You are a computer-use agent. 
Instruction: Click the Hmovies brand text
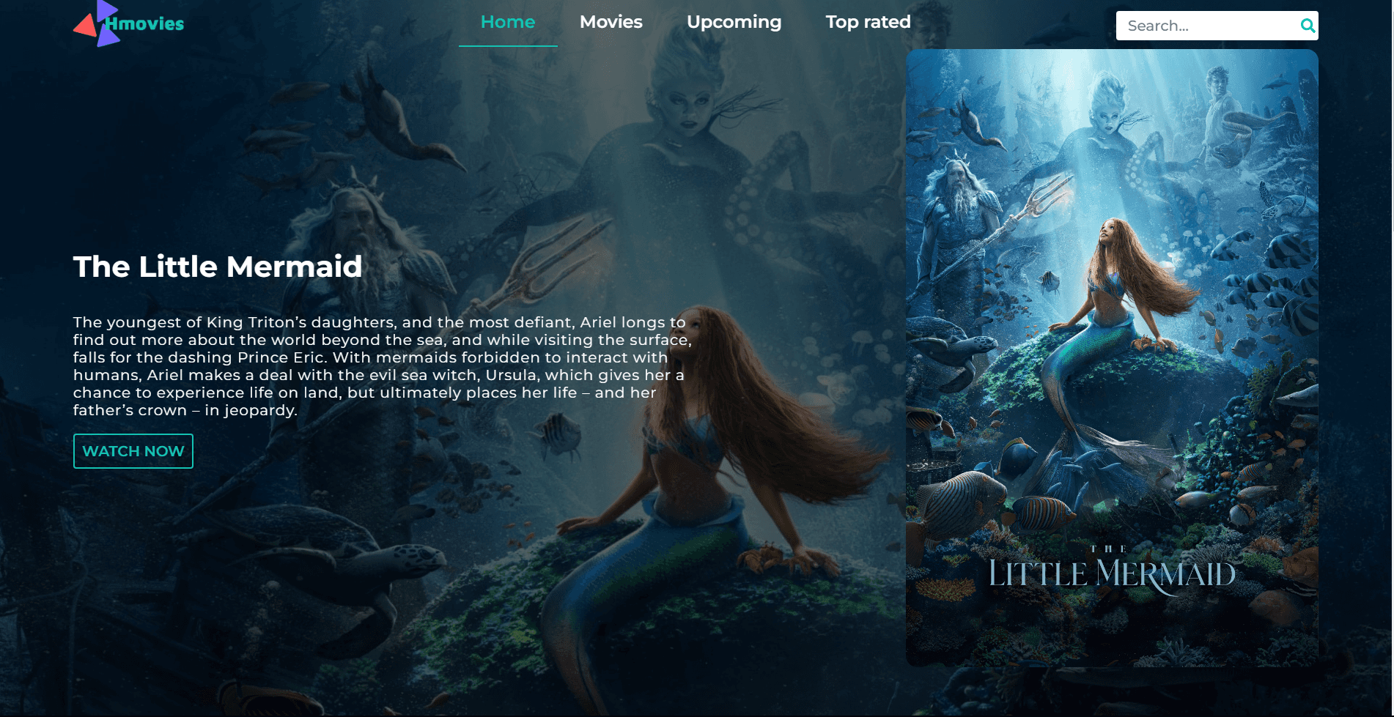144,24
